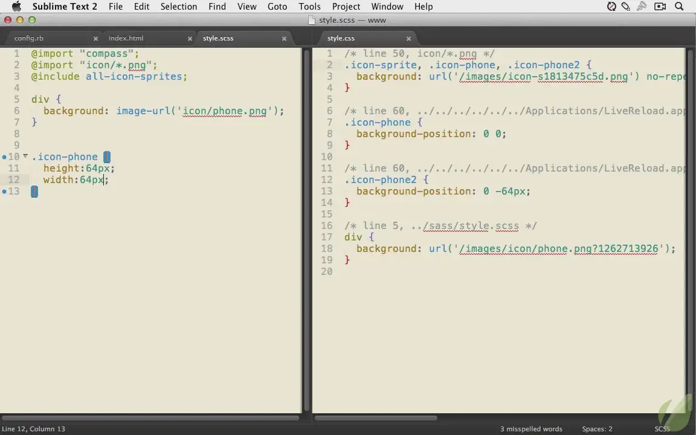Click the video camera menu bar icon
Viewport: 696px width, 435px height.
660,6
